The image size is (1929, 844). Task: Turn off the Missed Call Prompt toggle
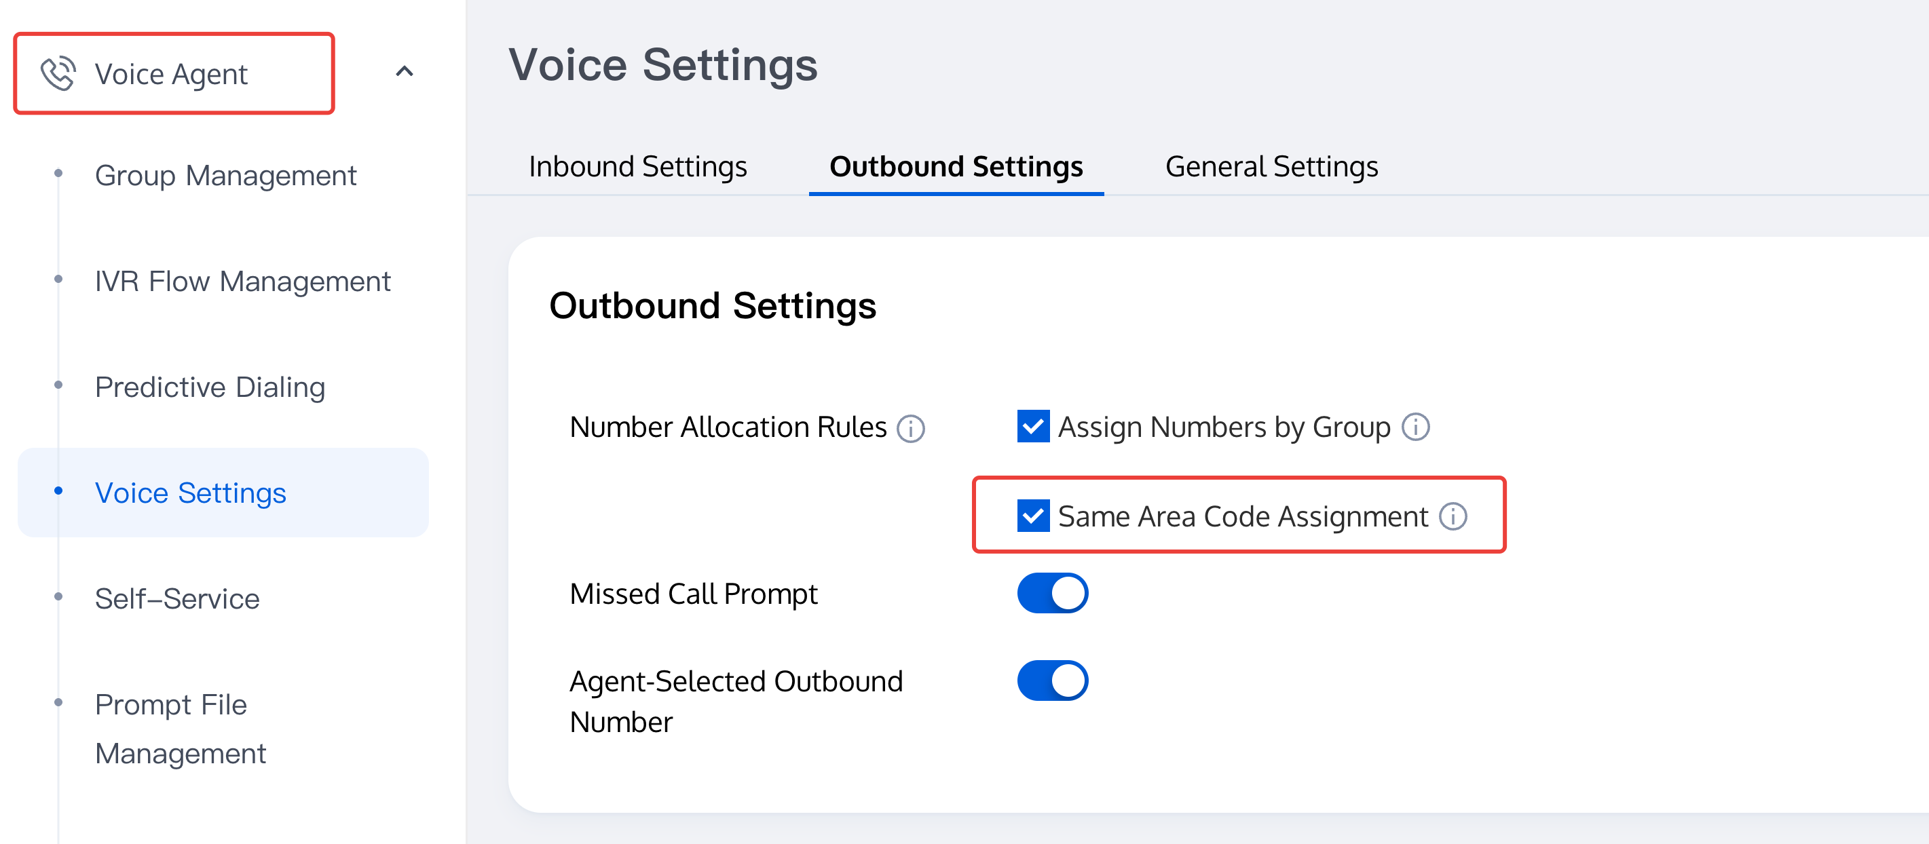(1051, 594)
